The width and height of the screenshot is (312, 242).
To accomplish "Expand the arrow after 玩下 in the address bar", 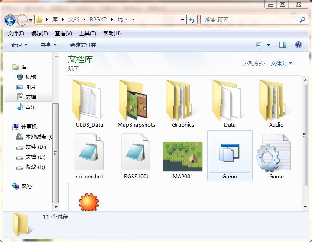I will [x=133, y=20].
